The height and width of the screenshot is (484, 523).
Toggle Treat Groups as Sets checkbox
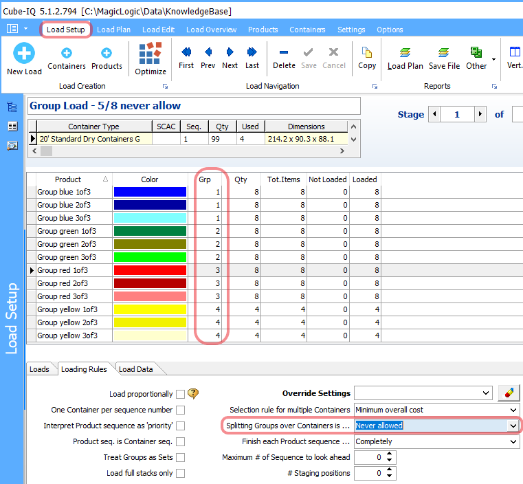tap(180, 457)
